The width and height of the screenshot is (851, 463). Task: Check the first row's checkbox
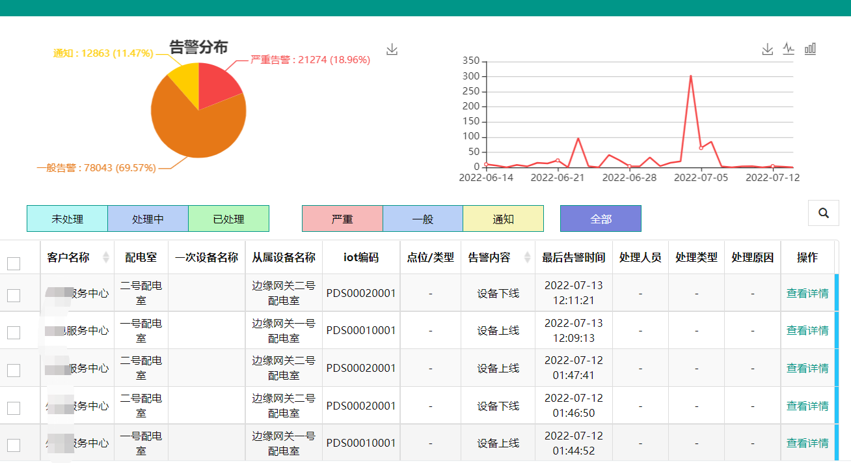(x=14, y=295)
